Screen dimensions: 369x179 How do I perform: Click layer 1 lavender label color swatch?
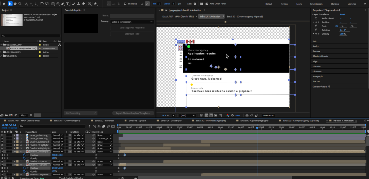(17, 135)
